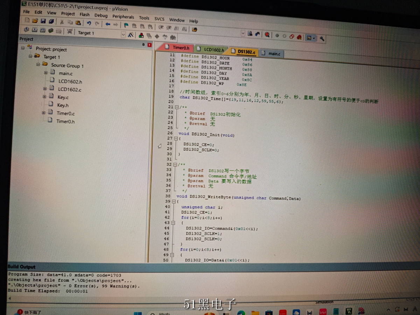Click the Redo icon
Viewport: 420px width, 315px height.
tap(97, 23)
